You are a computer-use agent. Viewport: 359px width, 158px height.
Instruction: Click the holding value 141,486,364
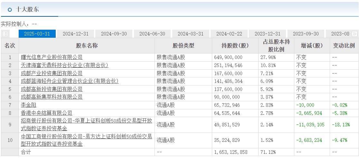click(x=228, y=81)
